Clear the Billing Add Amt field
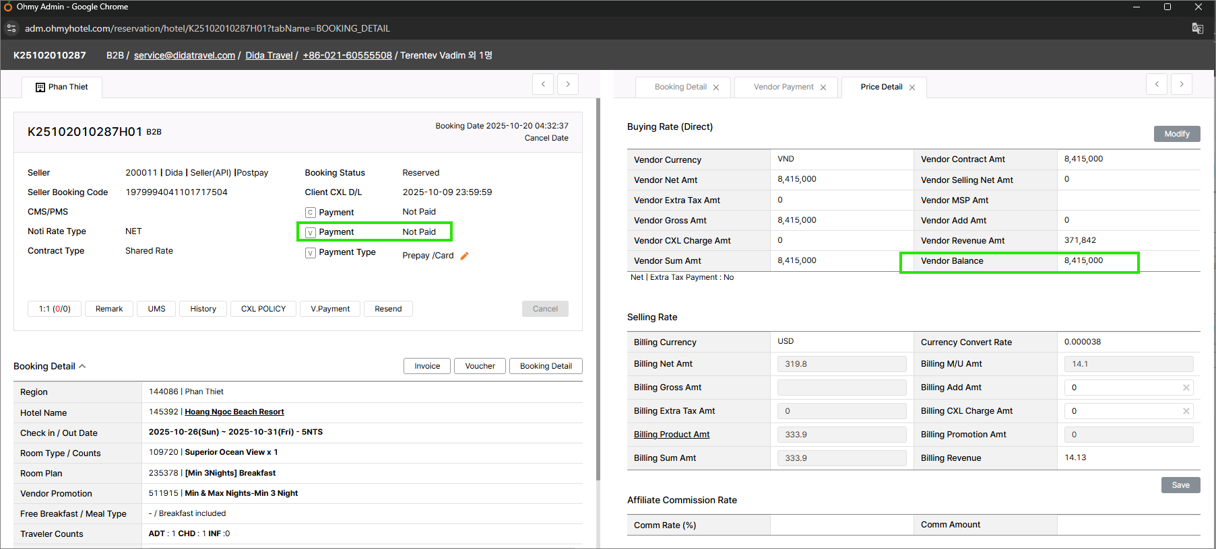 point(1186,388)
